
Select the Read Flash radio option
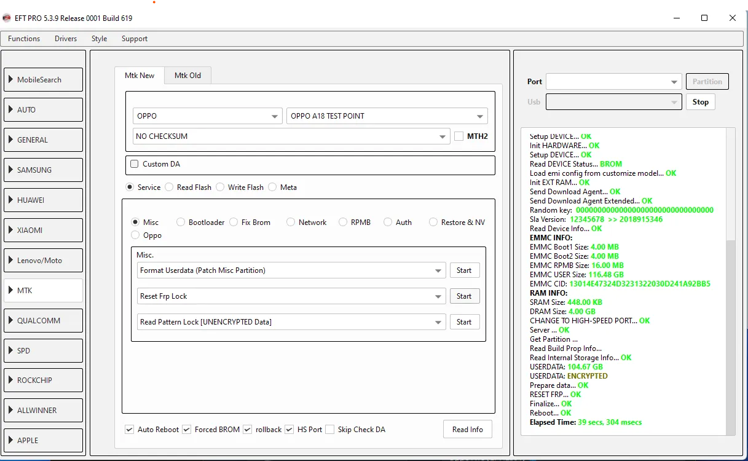(x=169, y=187)
